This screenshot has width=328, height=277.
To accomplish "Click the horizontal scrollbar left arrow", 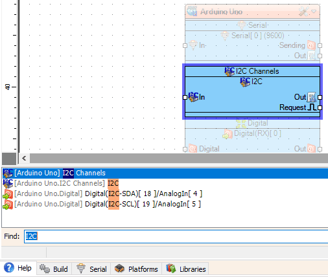I will point(24,159).
